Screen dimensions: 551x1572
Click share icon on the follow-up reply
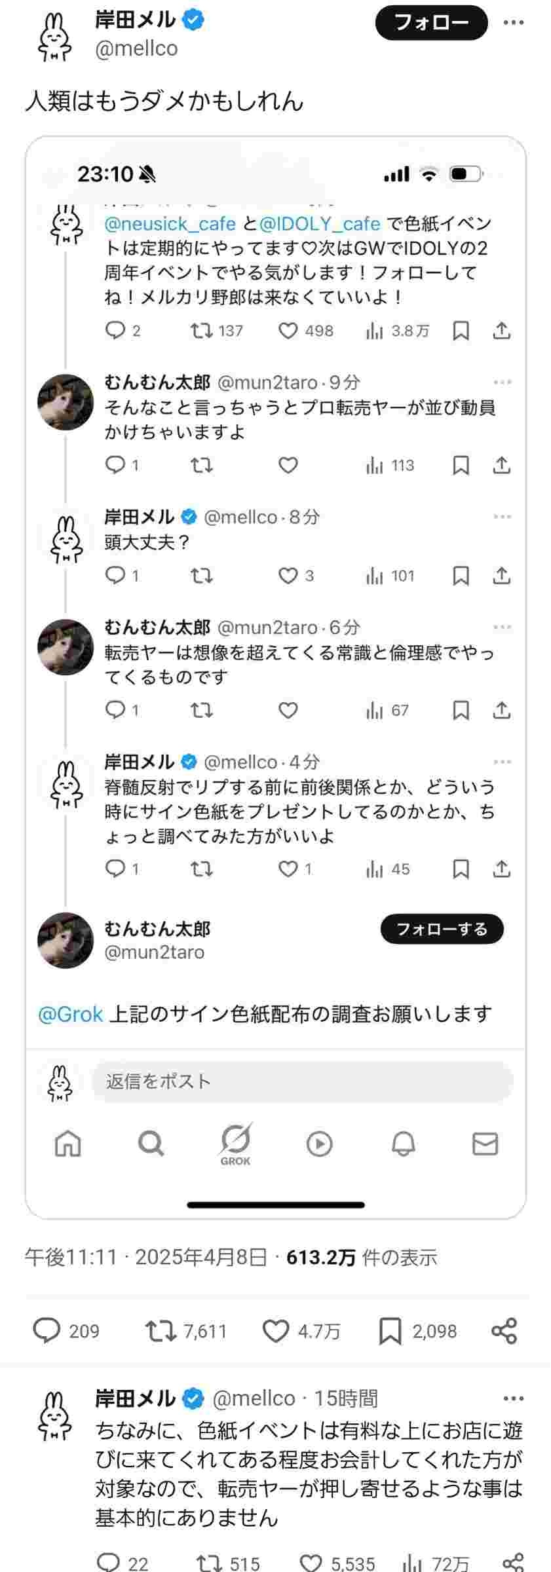(x=512, y=1563)
